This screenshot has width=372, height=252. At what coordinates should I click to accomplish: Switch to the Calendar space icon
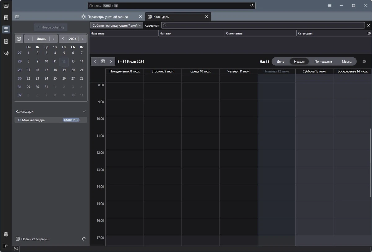pos(6,29)
